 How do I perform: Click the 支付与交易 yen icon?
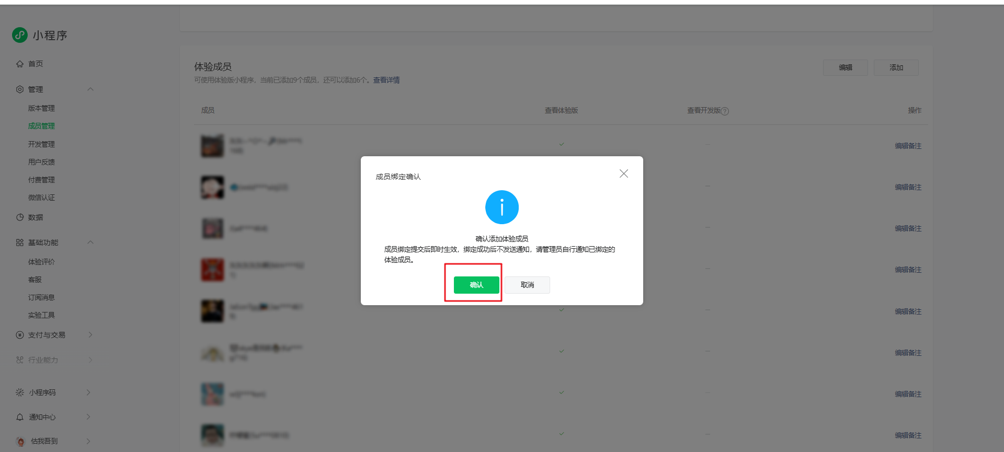(20, 335)
